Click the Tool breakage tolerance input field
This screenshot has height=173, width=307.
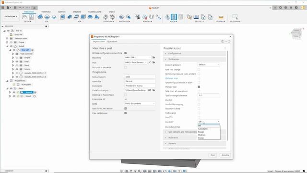(x=209, y=95)
